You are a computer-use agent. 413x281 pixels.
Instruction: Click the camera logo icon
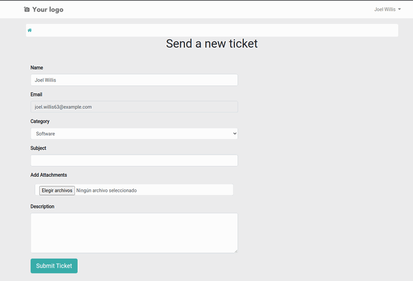[x=27, y=10]
